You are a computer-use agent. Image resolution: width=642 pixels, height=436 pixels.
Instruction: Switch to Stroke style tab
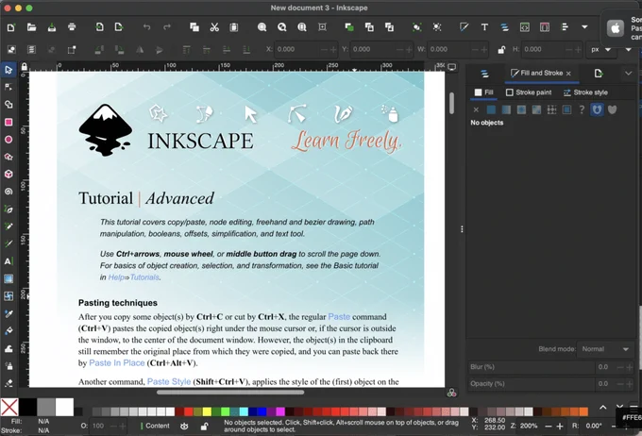coord(585,92)
